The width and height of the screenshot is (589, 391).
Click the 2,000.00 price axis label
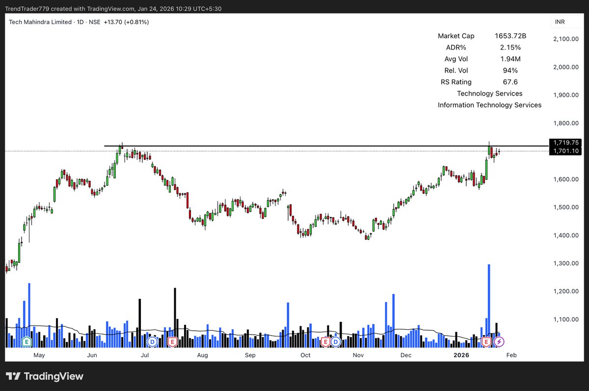pyautogui.click(x=567, y=67)
